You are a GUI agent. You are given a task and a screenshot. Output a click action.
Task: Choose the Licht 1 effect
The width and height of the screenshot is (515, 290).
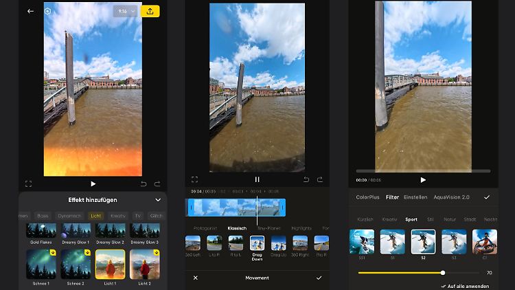(110, 265)
